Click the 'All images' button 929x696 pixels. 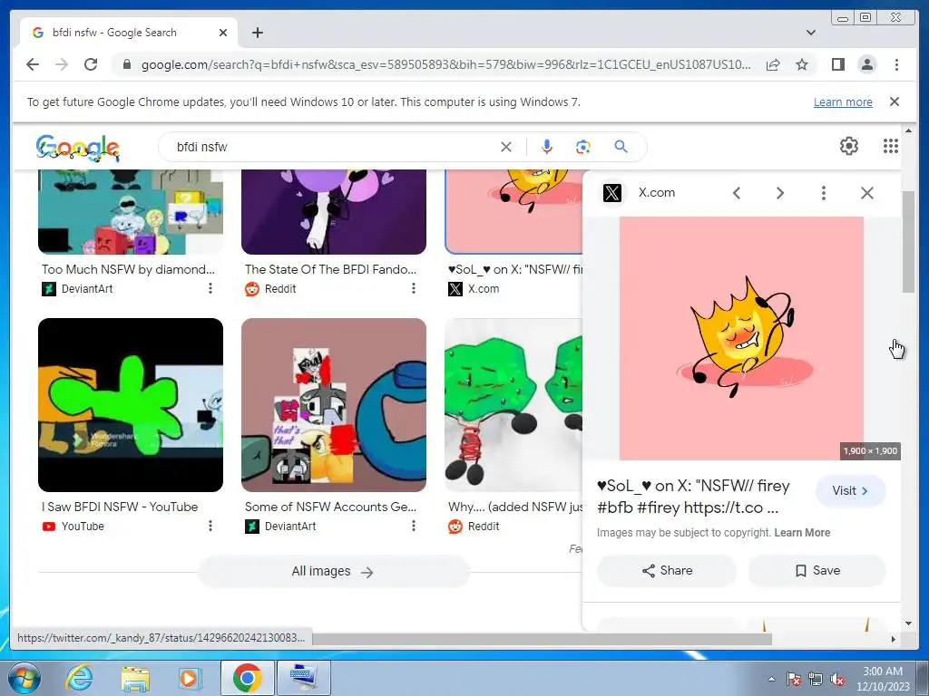[x=333, y=572]
